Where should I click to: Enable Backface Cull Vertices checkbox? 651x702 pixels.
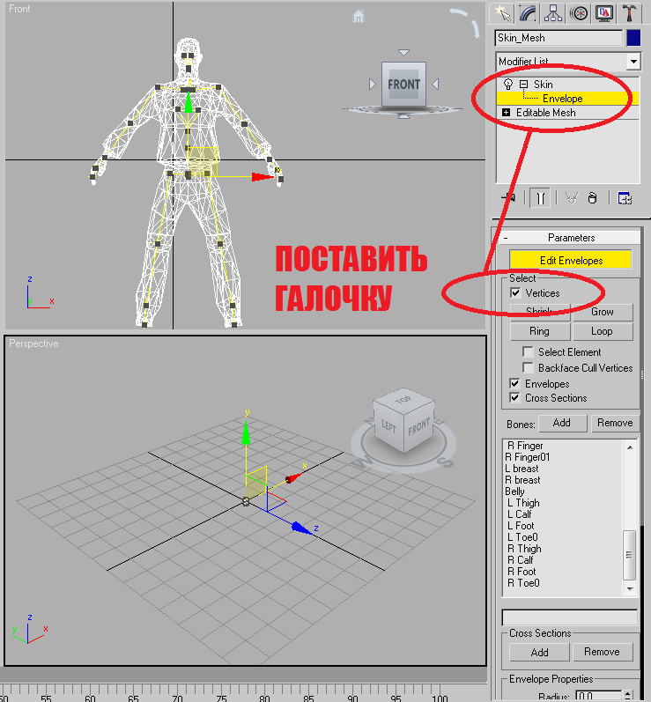[x=528, y=367]
